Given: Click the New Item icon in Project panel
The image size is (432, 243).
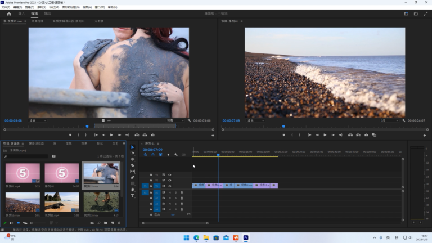Looking at the screenshot, I should coord(112,223).
